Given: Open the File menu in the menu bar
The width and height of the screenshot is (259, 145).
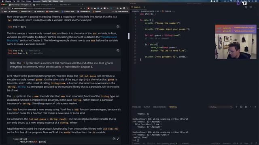Looking at the screenshot, I should (14, 1).
